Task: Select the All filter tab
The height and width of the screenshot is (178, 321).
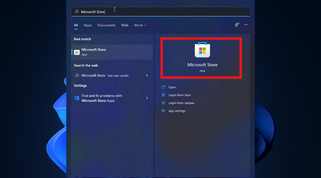Action: tap(76, 25)
